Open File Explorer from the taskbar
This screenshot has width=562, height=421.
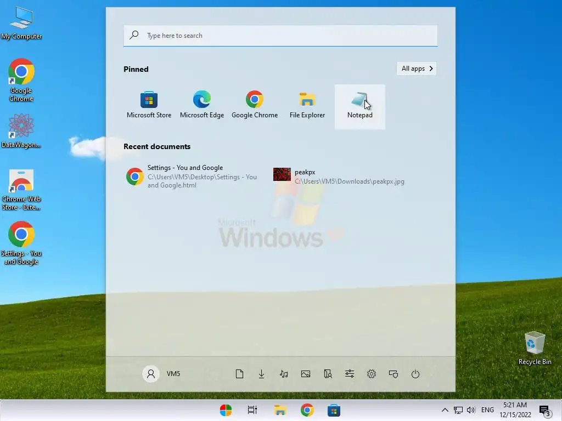pos(280,410)
